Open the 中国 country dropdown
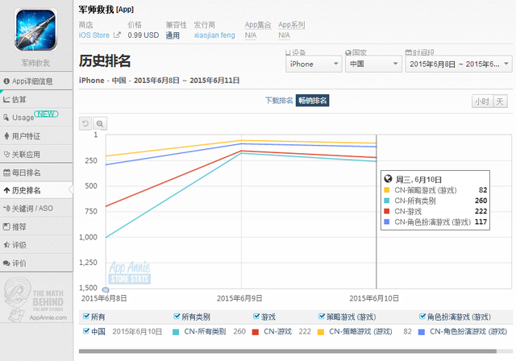Image resolution: width=516 pixels, height=361 pixels. 372,64
